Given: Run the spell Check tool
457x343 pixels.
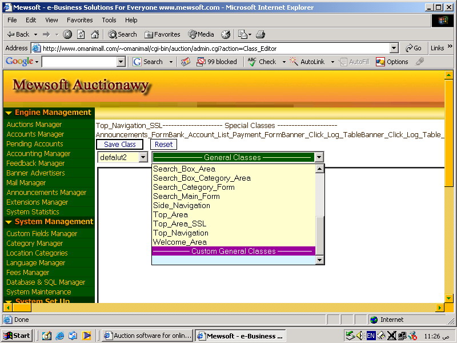Looking at the screenshot, I should [262, 62].
